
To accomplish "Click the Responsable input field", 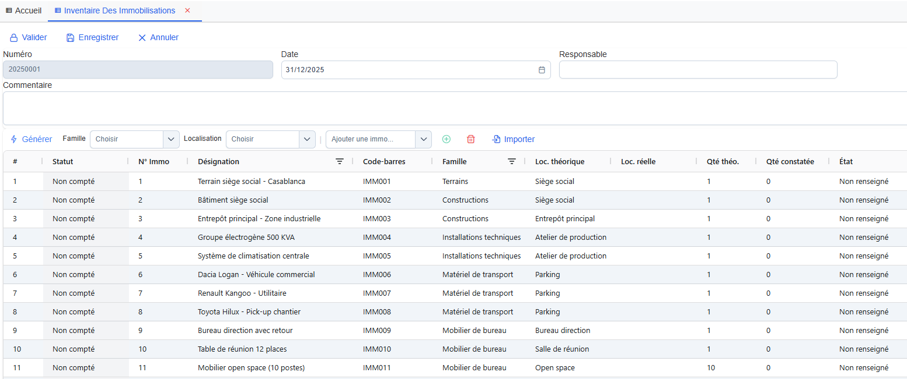I will click(697, 70).
